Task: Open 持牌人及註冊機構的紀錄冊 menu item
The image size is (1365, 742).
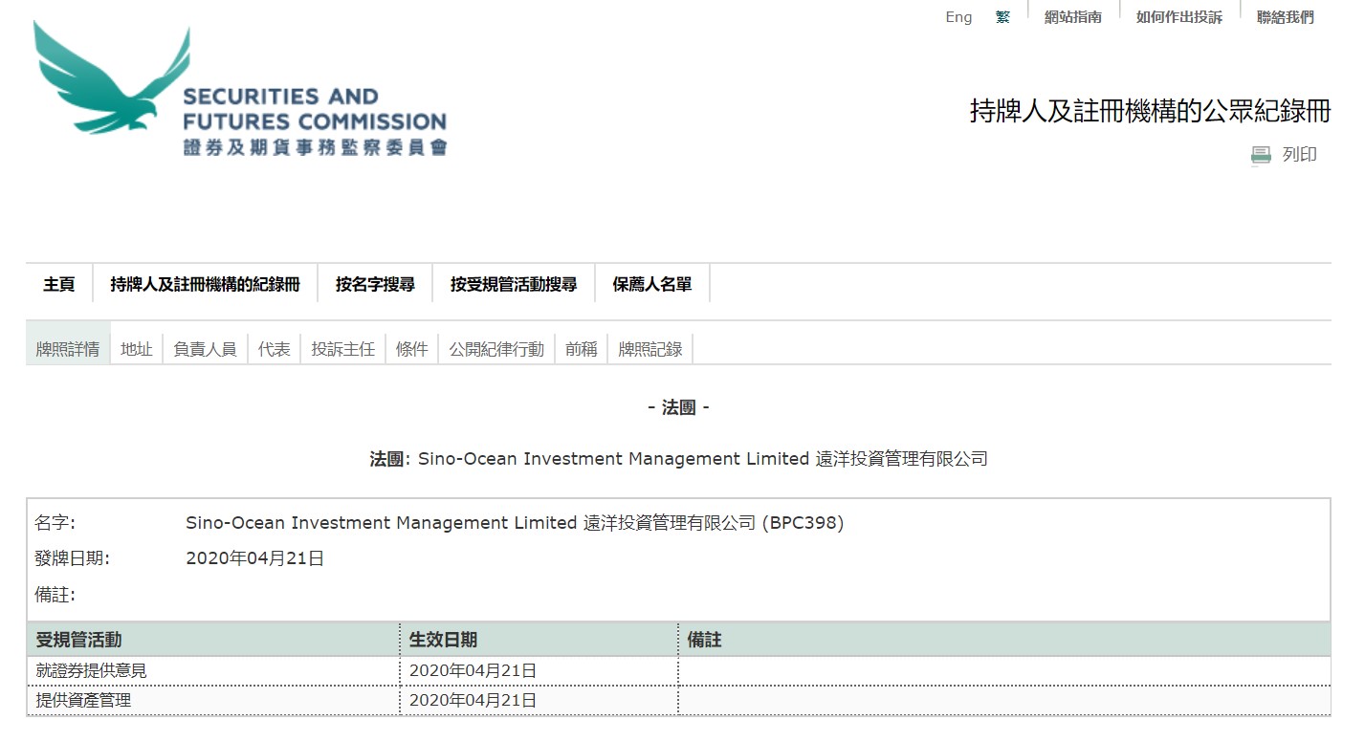Action: click(x=205, y=284)
